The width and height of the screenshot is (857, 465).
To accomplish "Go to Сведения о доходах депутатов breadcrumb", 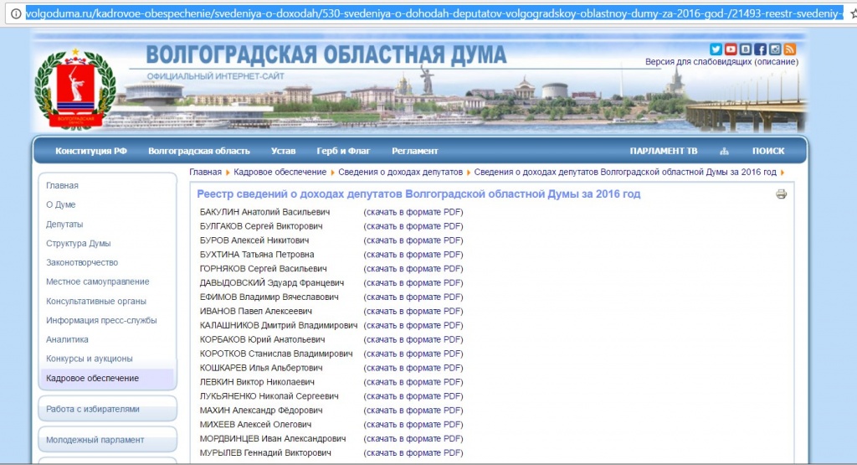I will coord(400,172).
